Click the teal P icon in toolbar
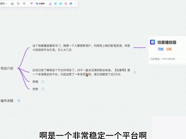Image resolution: width=186 pixels, height=139 pixels. 56,4
